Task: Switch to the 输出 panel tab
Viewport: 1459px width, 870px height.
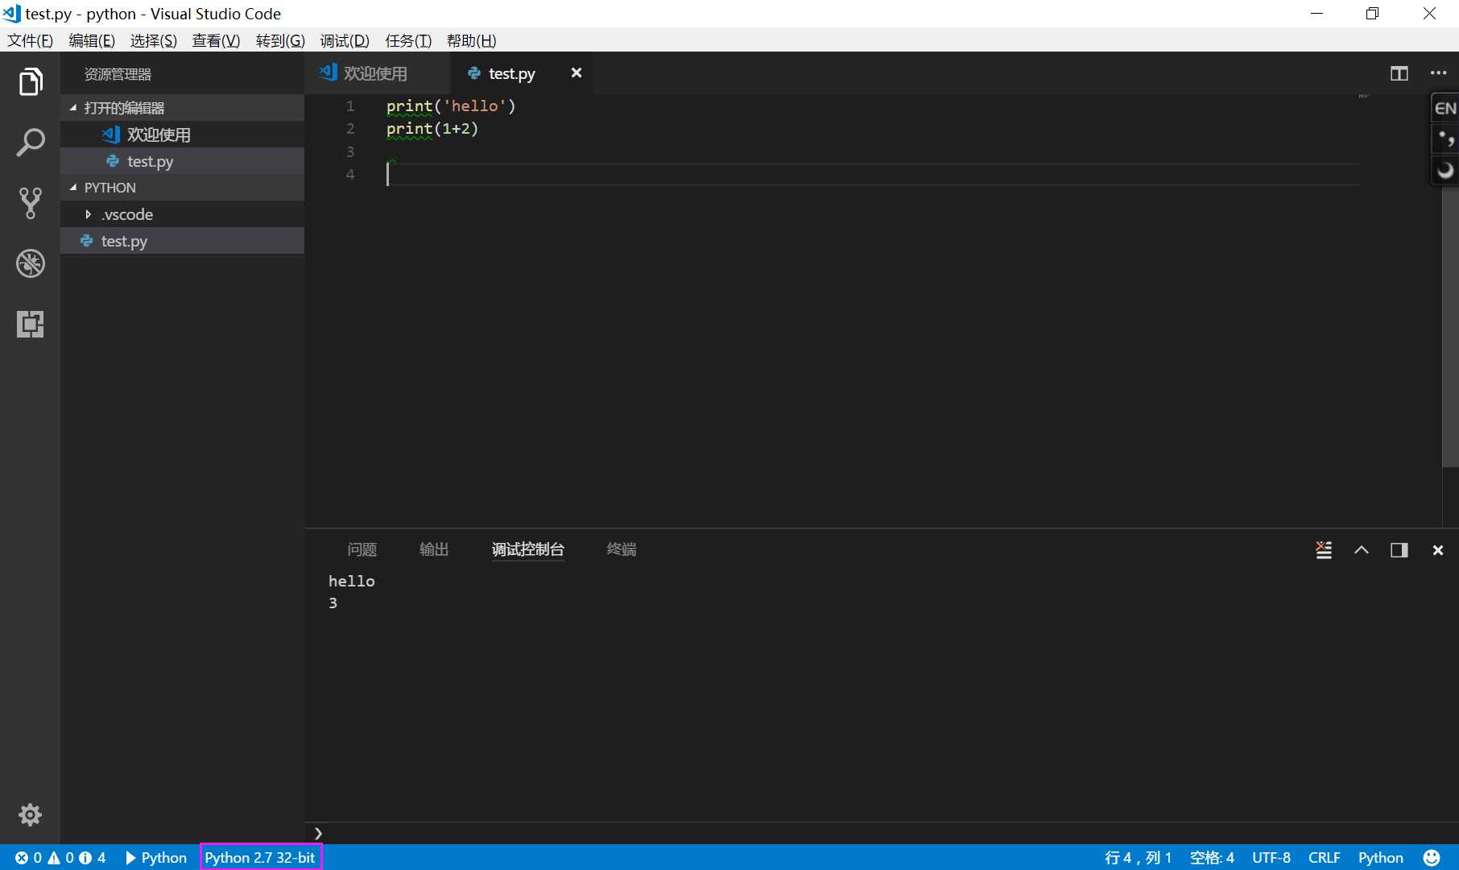Action: [434, 549]
